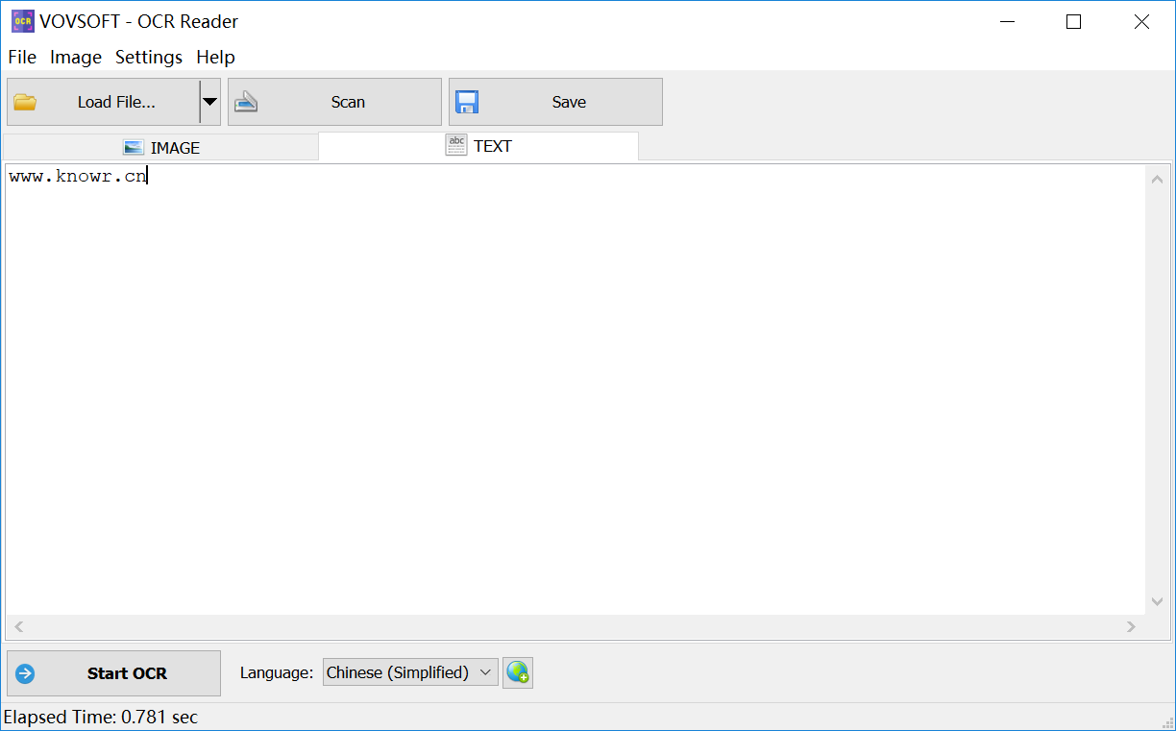Expand the Load File dropdown arrow
Viewport: 1176px width, 731px height.
click(x=209, y=102)
